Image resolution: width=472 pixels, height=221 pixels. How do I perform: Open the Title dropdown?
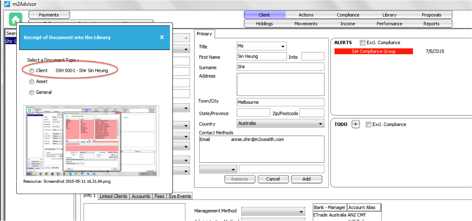262,46
